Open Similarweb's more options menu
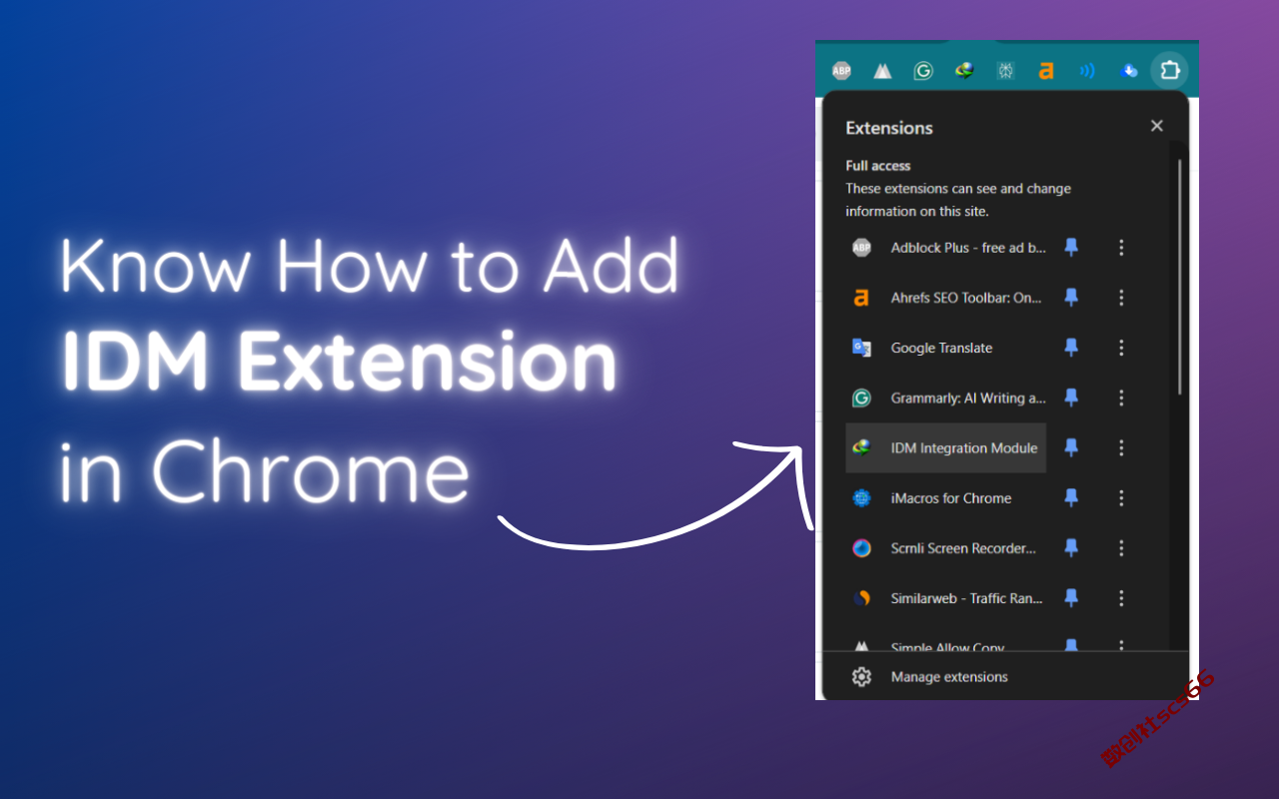This screenshot has height=799, width=1279. point(1121,597)
